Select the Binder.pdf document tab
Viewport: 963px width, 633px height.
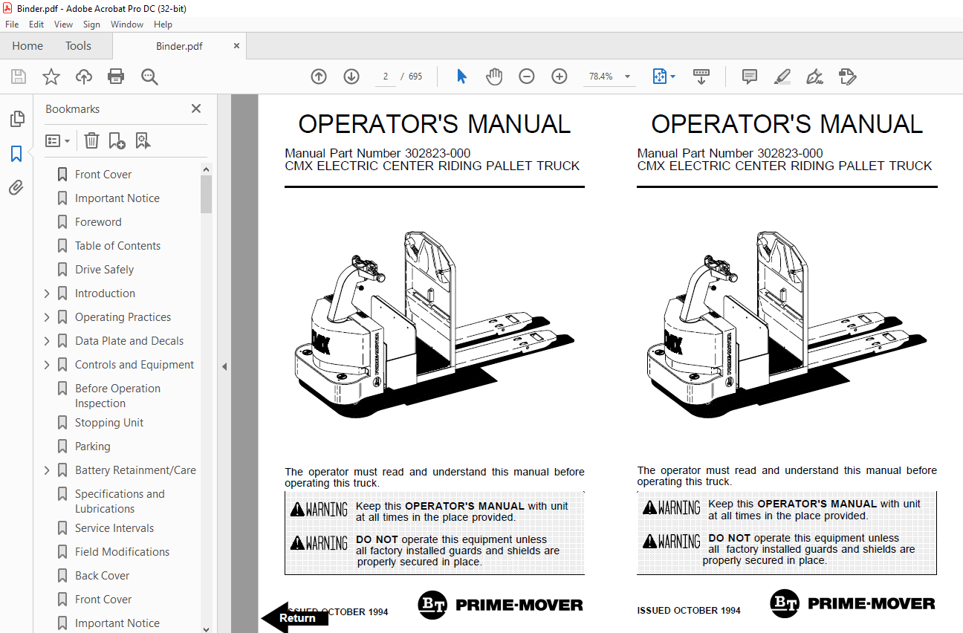179,46
